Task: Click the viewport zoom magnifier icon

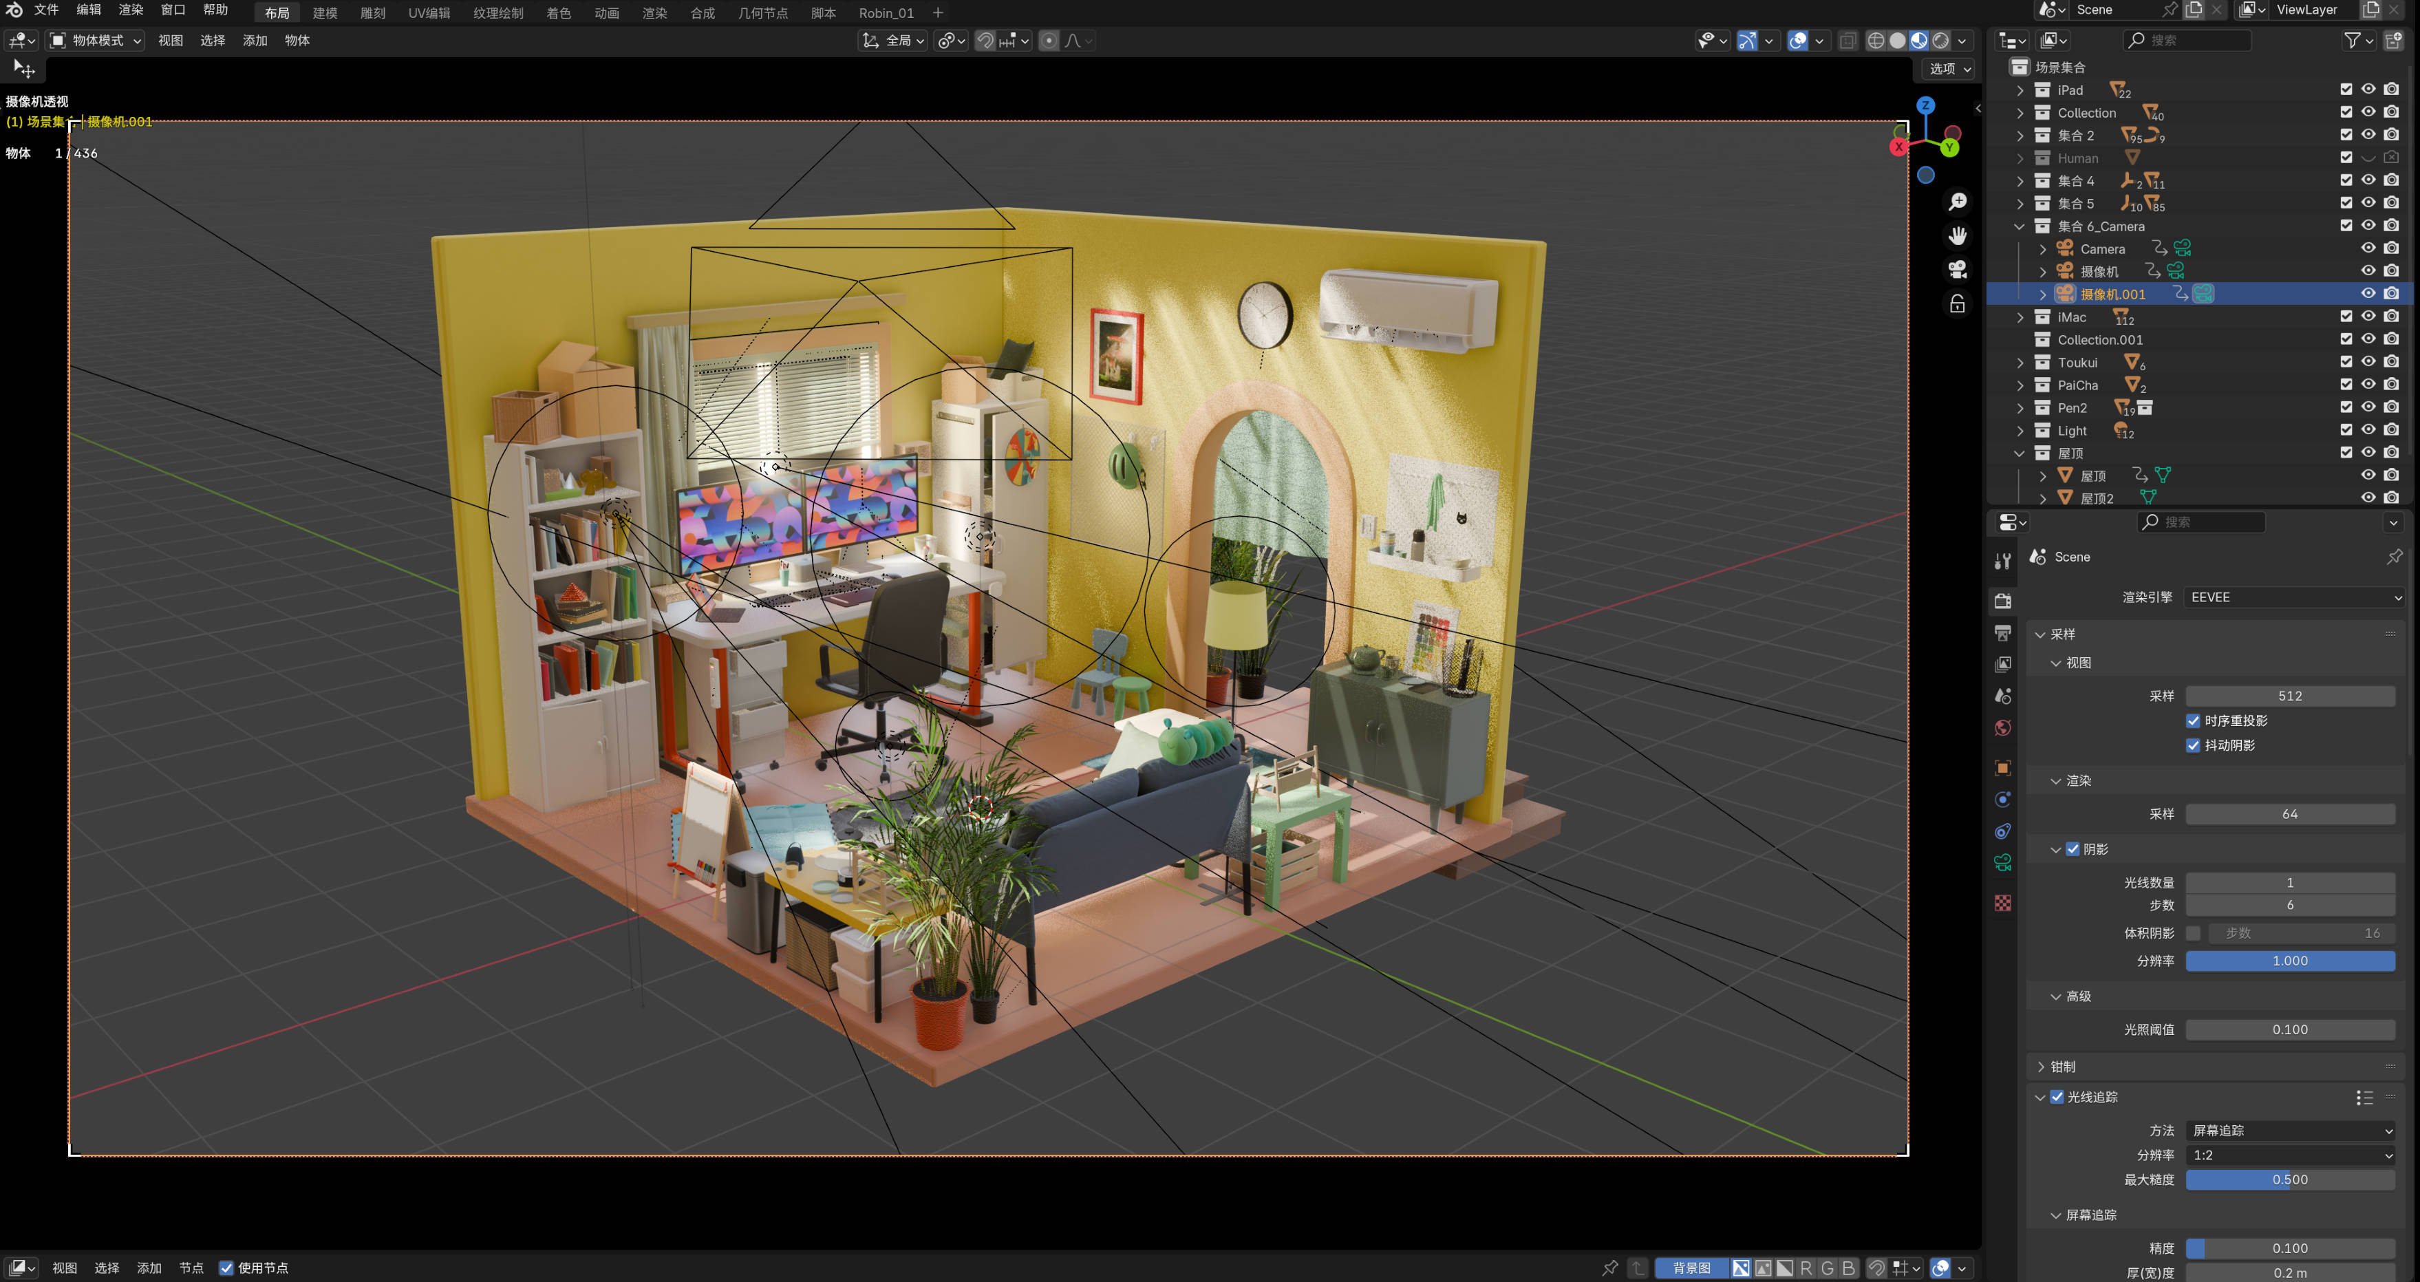Action: pos(1957,202)
